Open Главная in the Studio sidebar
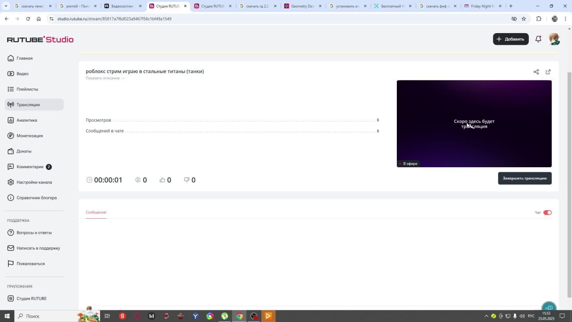Screen dimensions: 572x322 34,58
